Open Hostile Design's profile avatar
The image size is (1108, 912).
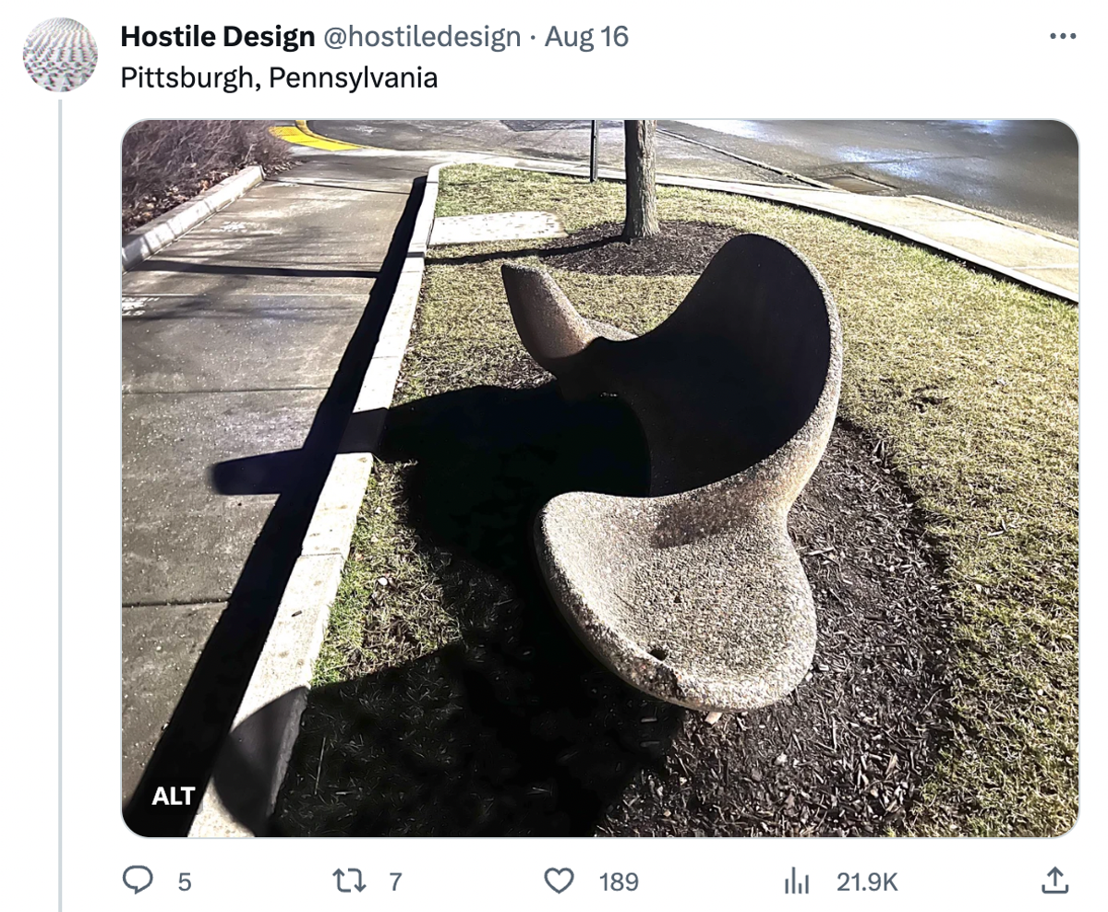pos(60,54)
